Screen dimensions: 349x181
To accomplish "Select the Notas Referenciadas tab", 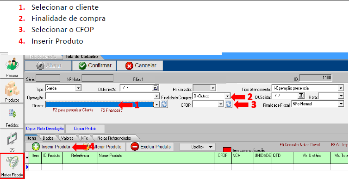I will pos(114,138).
